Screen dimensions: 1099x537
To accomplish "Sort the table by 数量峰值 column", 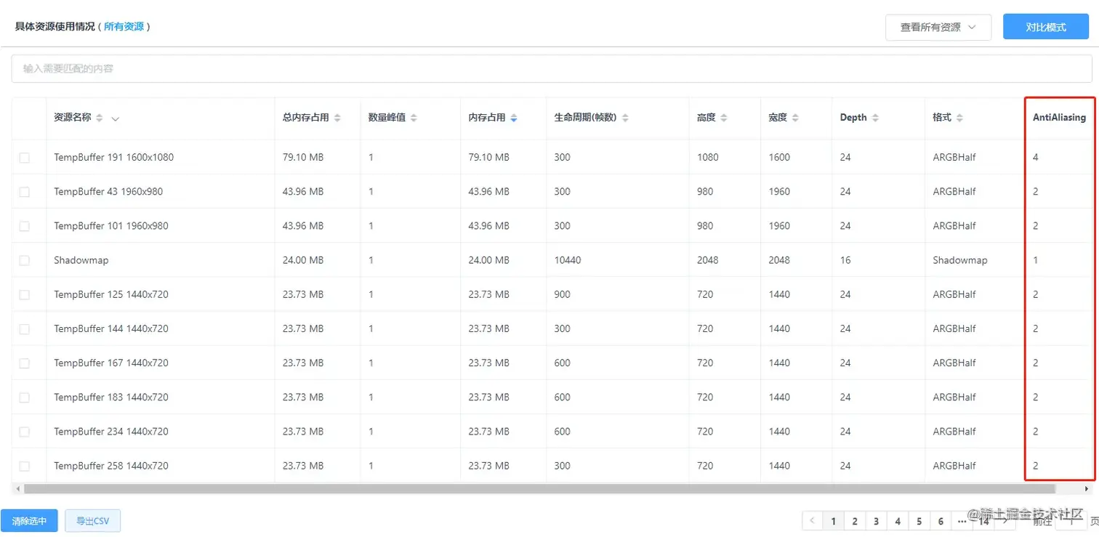I will 414,117.
